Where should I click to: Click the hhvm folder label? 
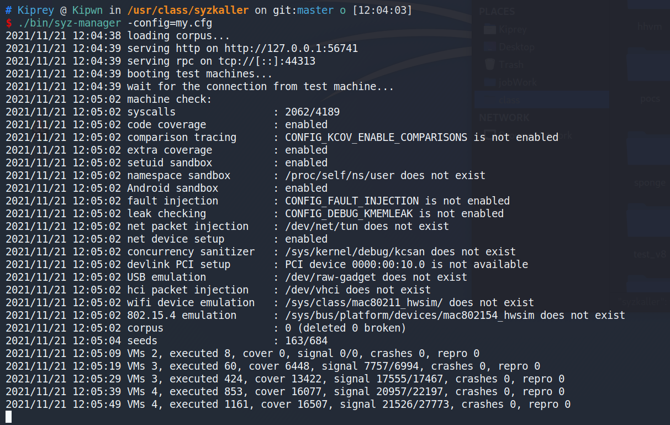click(650, 27)
